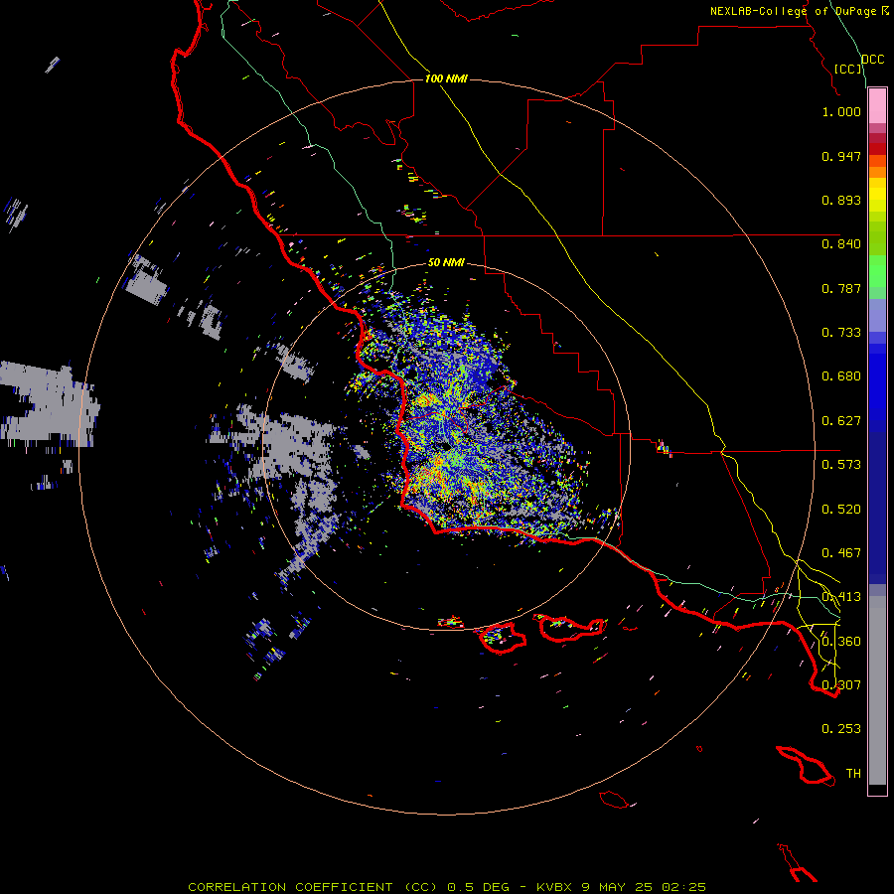Image resolution: width=894 pixels, height=894 pixels.
Task: Pick the pink swatch at the top of the color bar
Action: point(877,106)
